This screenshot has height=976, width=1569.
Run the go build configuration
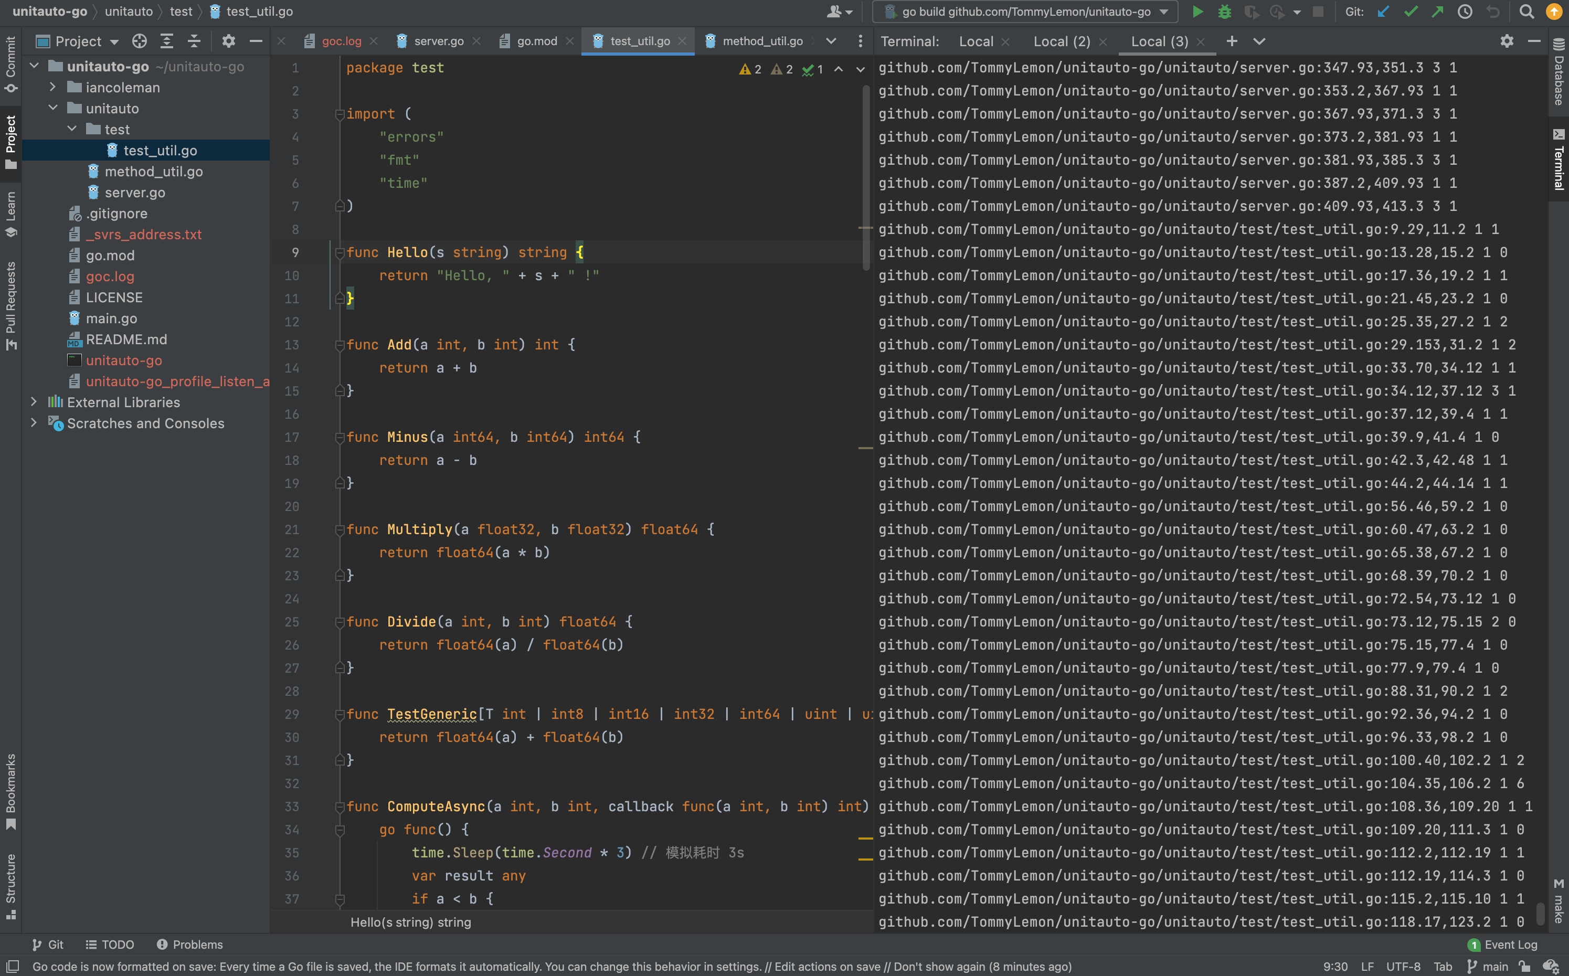coord(1198,12)
